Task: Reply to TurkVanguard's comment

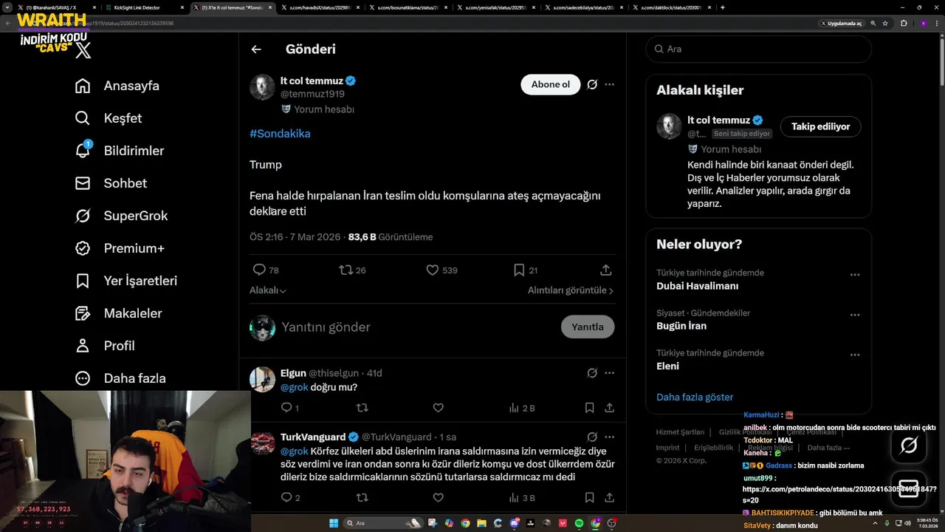Action: click(287, 498)
